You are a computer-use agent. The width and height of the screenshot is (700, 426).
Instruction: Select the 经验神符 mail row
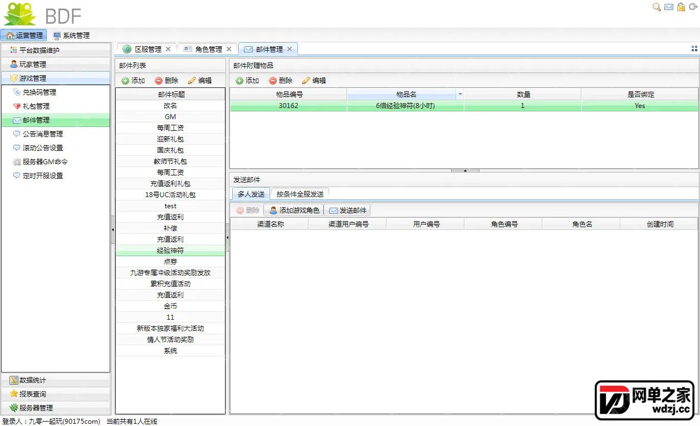click(170, 251)
